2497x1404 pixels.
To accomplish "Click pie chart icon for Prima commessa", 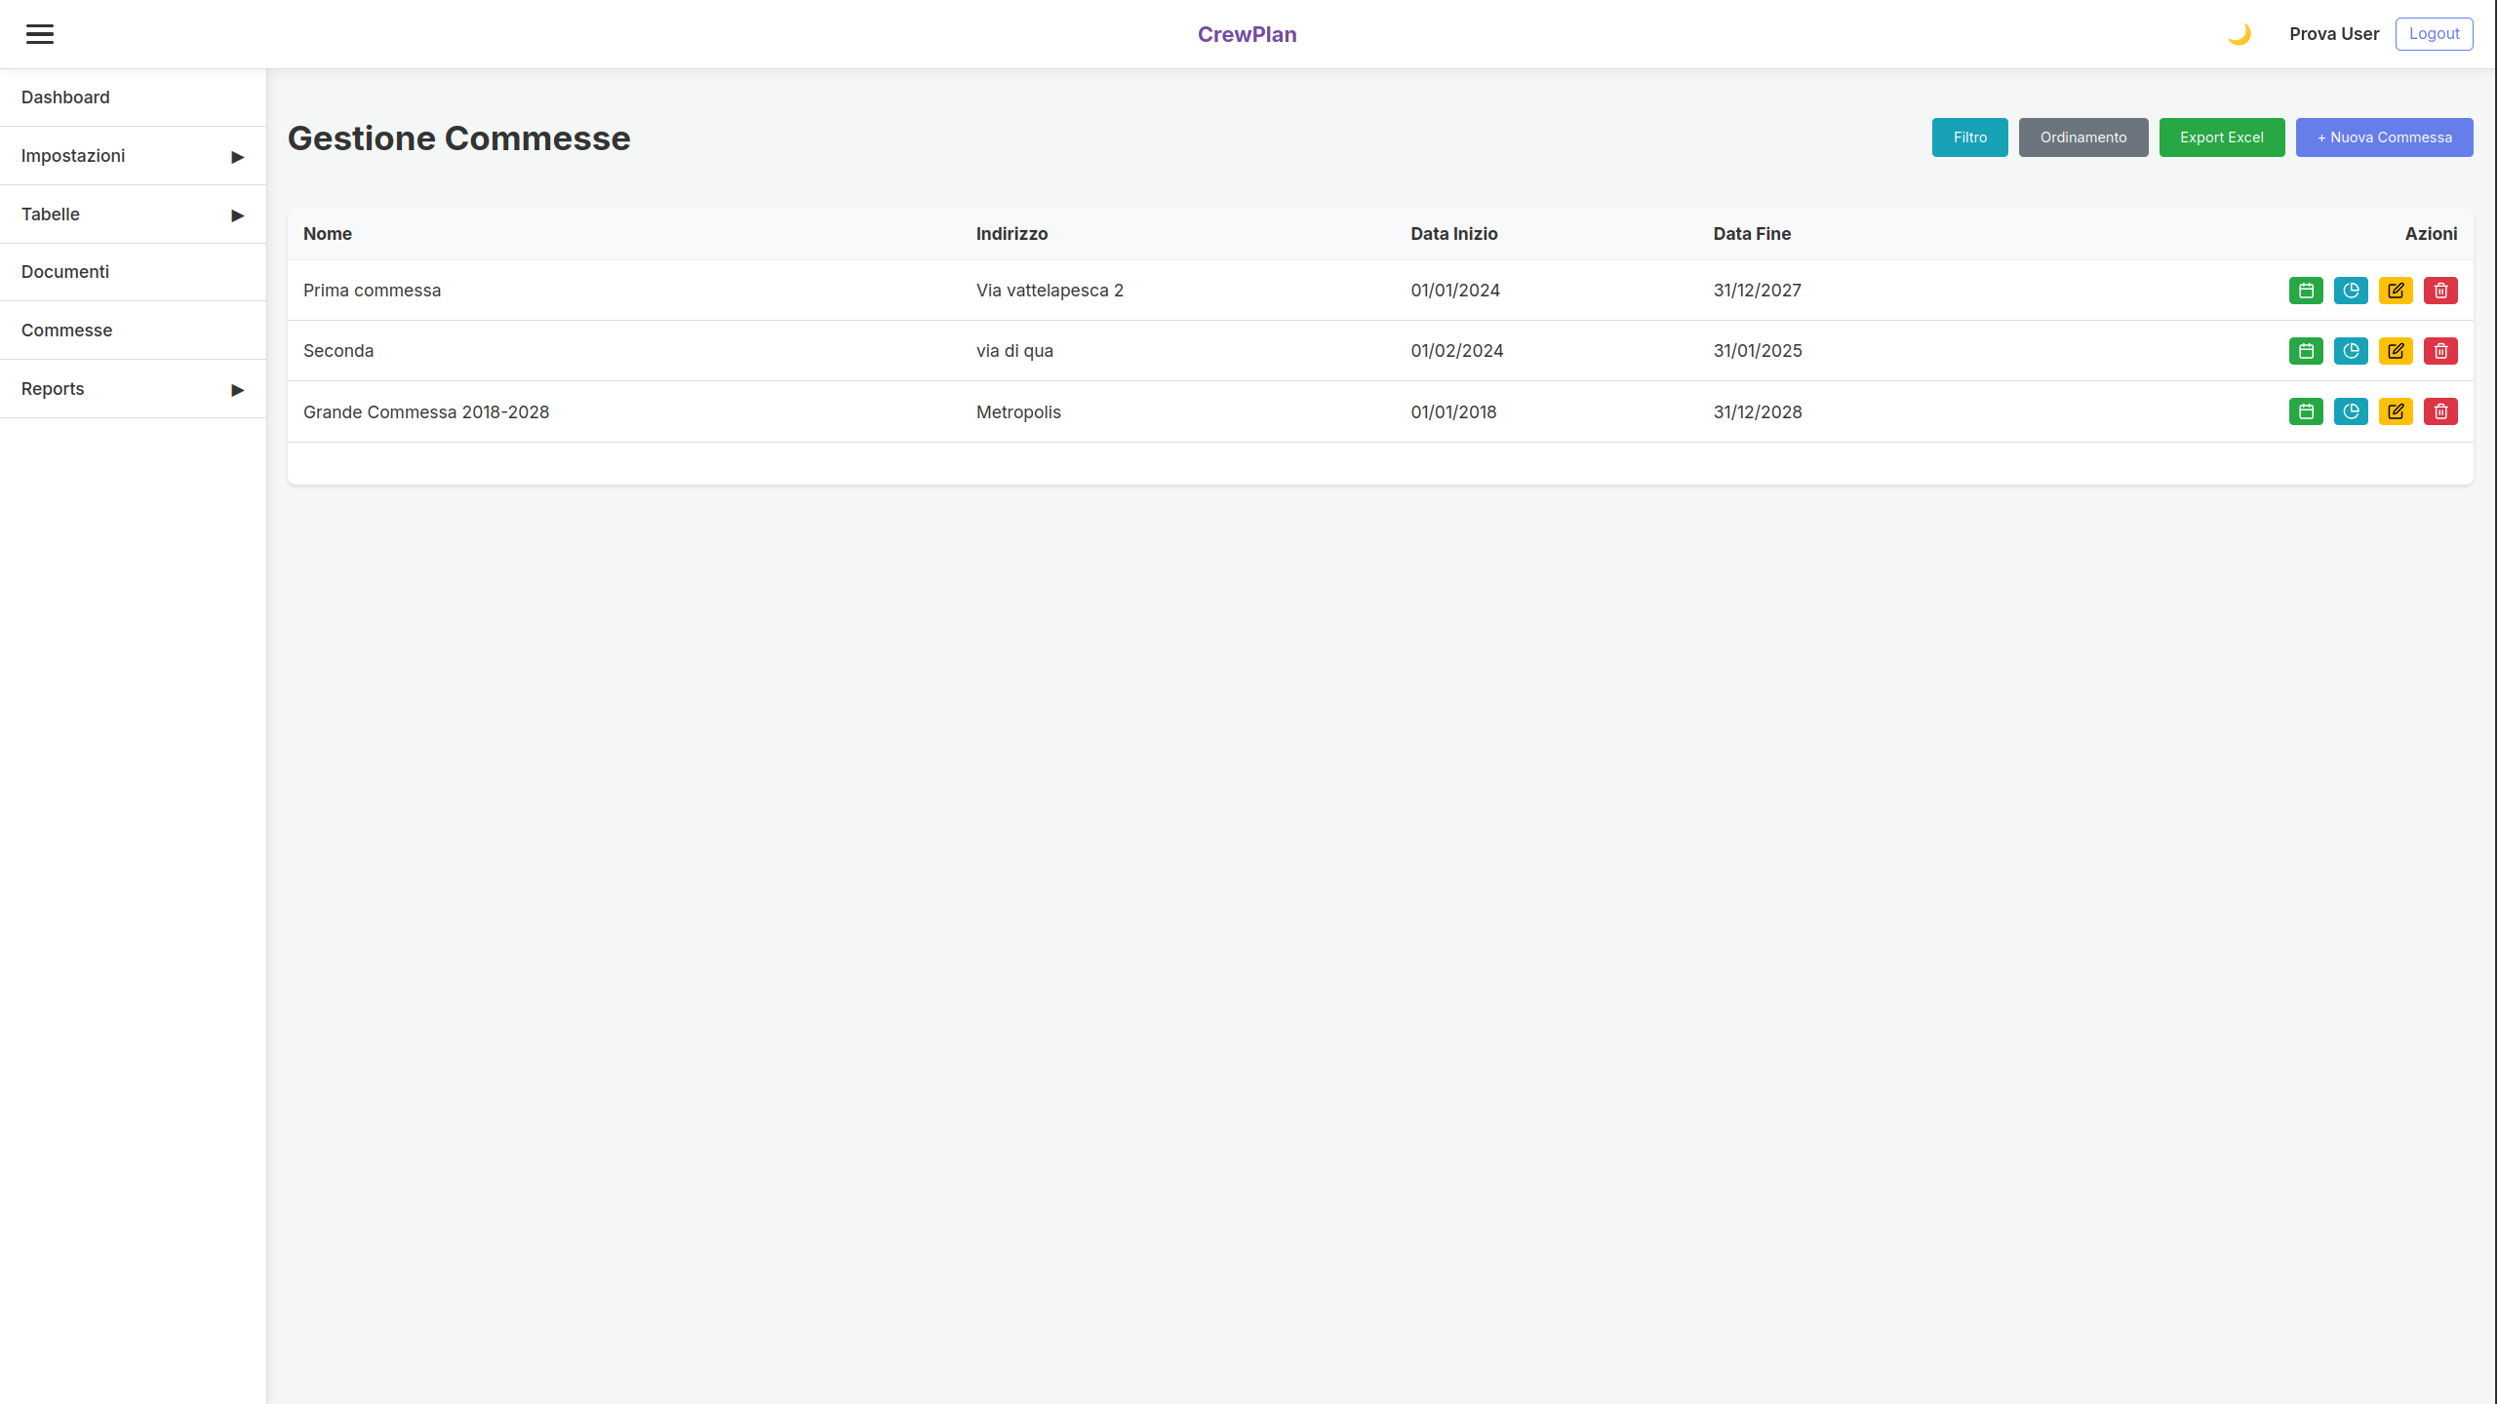I will click(x=2351, y=291).
